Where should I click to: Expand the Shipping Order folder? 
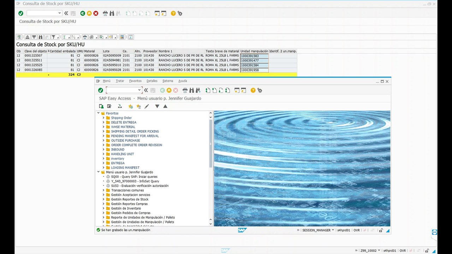(x=103, y=118)
